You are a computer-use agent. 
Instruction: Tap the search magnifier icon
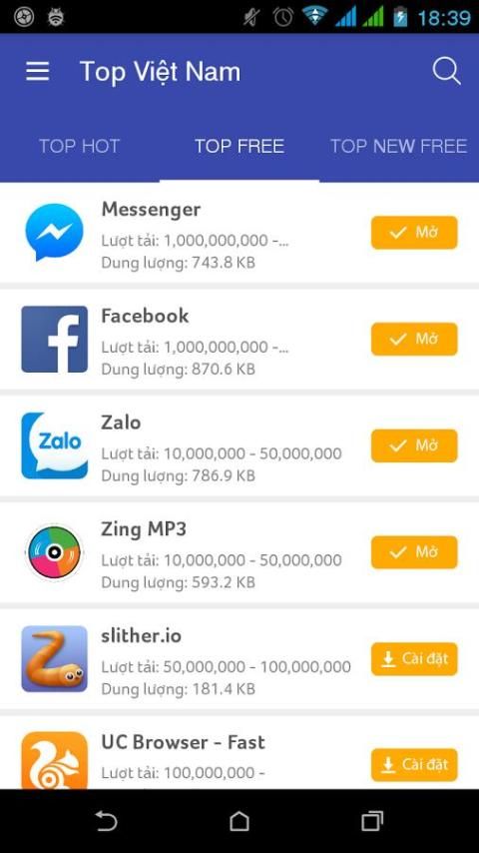[446, 71]
